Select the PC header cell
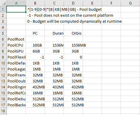 [x=35, y=33]
